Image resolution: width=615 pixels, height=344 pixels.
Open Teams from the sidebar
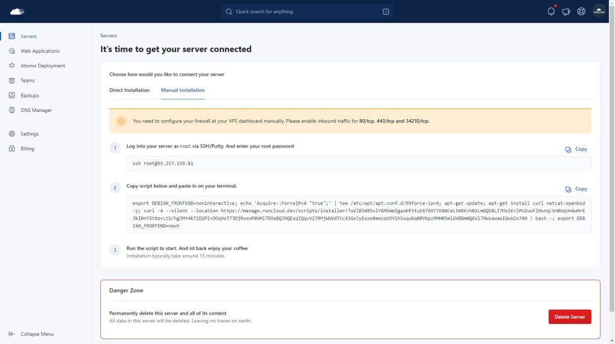pyautogui.click(x=28, y=81)
